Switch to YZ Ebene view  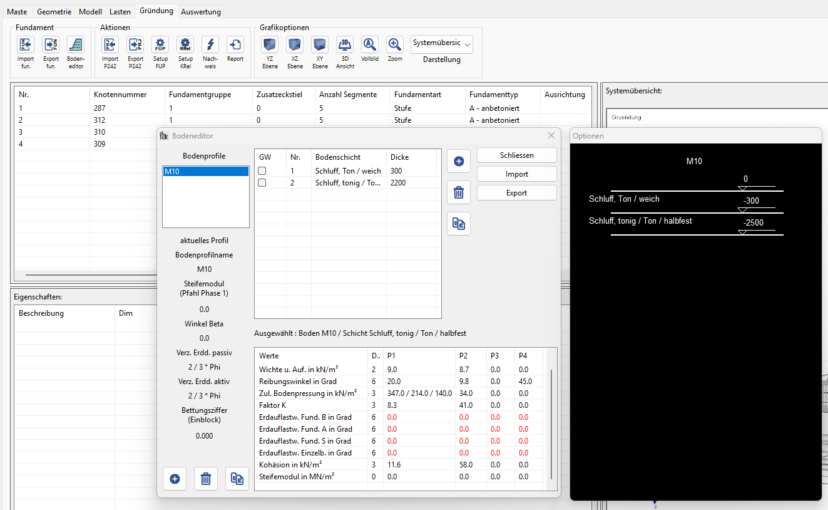pyautogui.click(x=270, y=44)
